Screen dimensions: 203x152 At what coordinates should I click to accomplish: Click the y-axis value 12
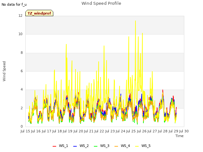coord(20,16)
